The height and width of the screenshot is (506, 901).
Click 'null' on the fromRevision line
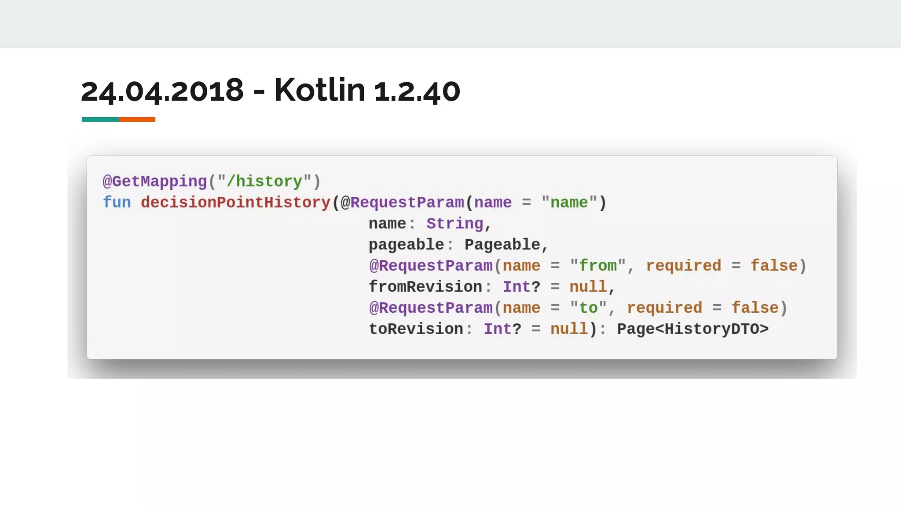coord(588,286)
